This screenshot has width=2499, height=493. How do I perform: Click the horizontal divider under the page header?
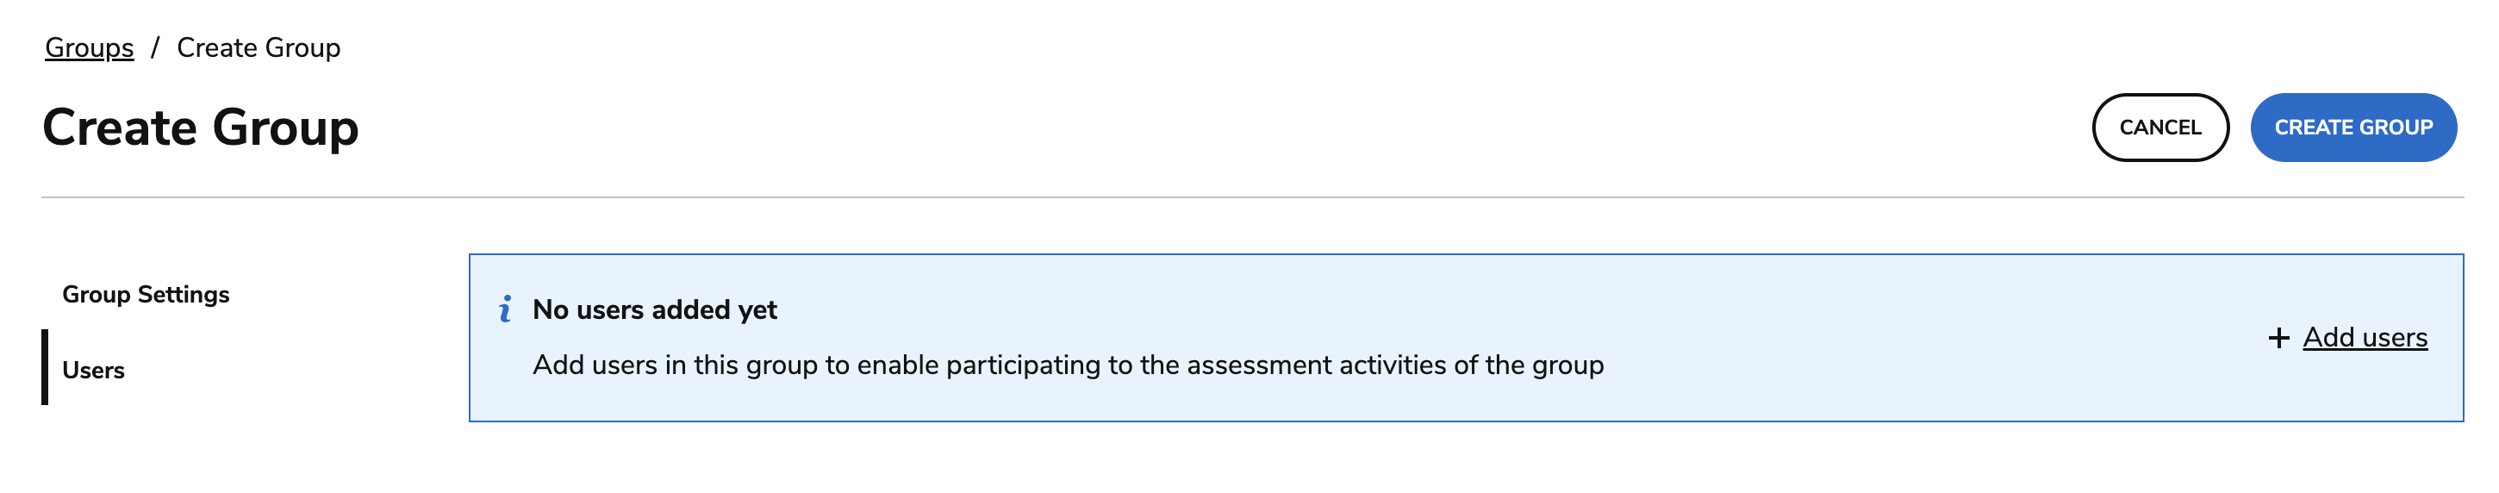[1251, 197]
